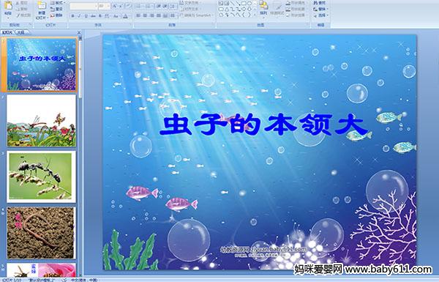
Task: Click the Change Case (Aa) icon
Action: (x=116, y=16)
